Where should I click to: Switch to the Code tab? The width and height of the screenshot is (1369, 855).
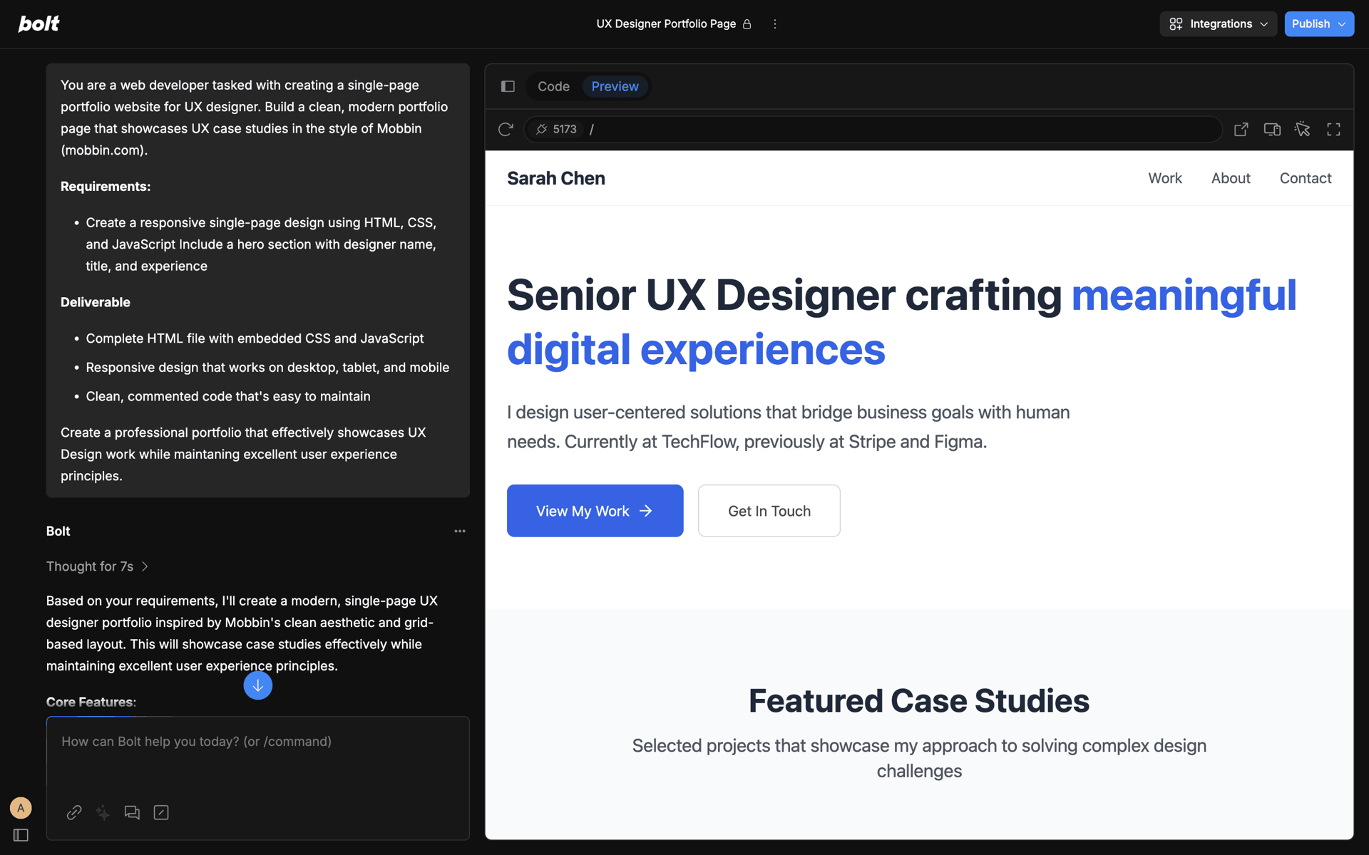(x=553, y=86)
